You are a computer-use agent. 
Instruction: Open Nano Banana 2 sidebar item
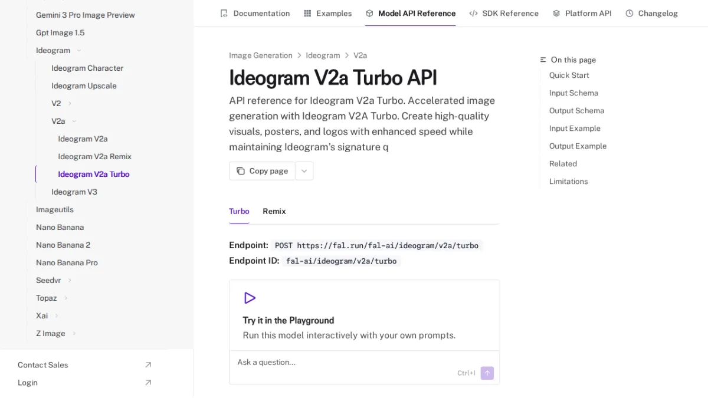(x=63, y=245)
